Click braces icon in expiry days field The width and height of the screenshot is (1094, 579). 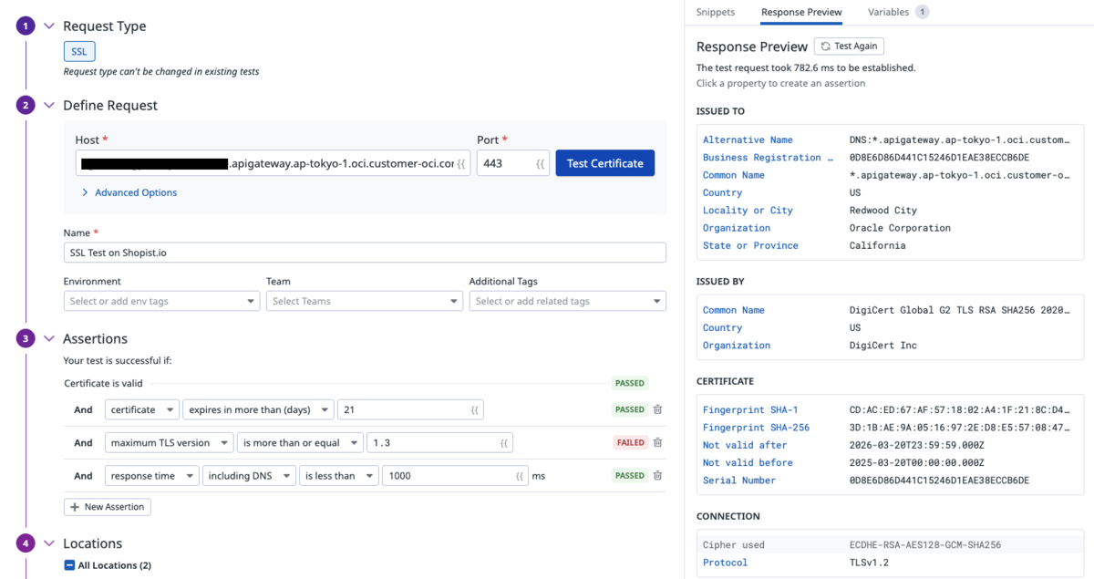tap(474, 410)
